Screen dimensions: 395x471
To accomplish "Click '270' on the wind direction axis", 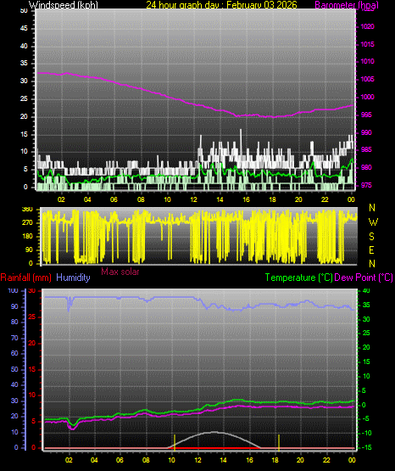I will (27, 223).
